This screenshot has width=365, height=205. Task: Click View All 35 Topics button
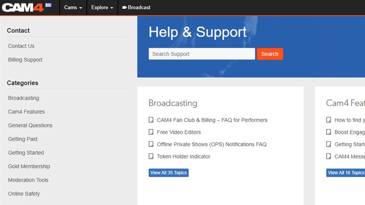click(x=168, y=173)
